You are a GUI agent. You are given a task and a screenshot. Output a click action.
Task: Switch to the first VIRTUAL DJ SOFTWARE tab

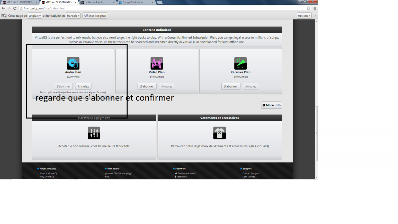[19, 2]
